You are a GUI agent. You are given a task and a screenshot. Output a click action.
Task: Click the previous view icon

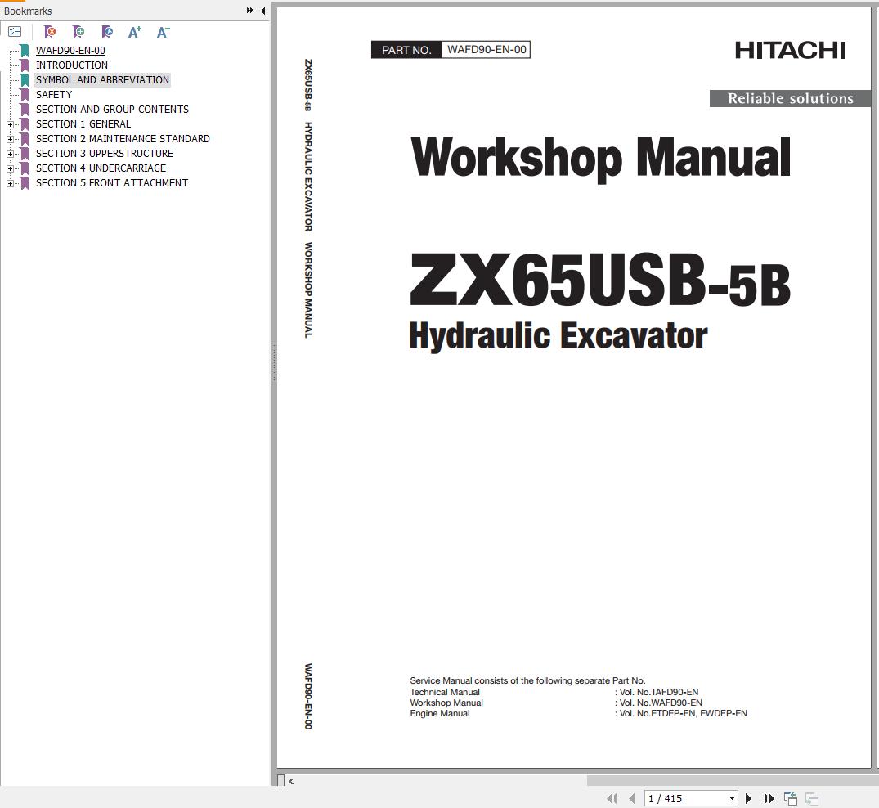click(791, 798)
